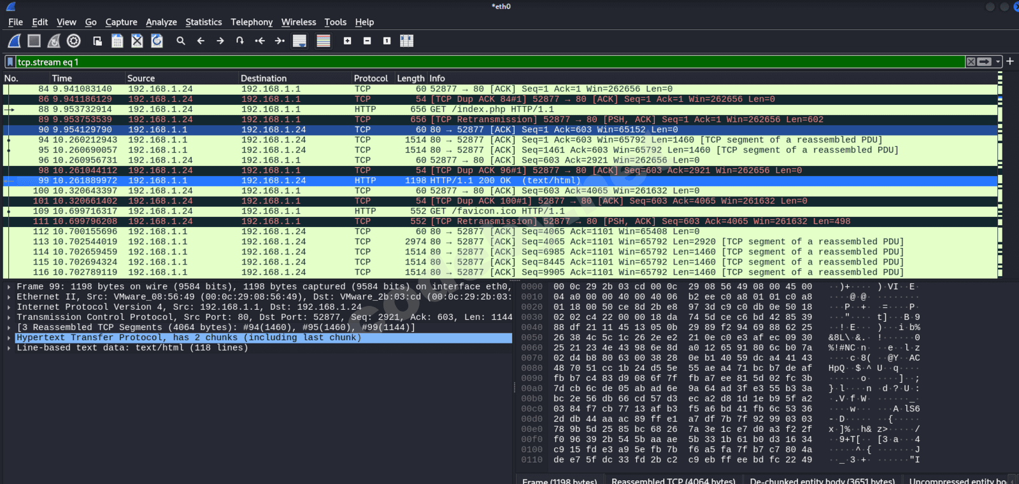Reload the capture file via toolbar icon
The height and width of the screenshot is (484, 1019).
tap(157, 41)
